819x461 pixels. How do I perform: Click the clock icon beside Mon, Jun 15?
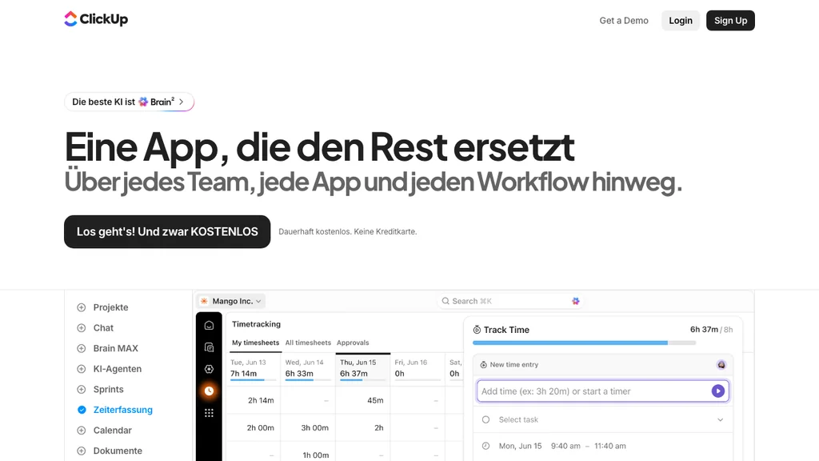(x=485, y=446)
